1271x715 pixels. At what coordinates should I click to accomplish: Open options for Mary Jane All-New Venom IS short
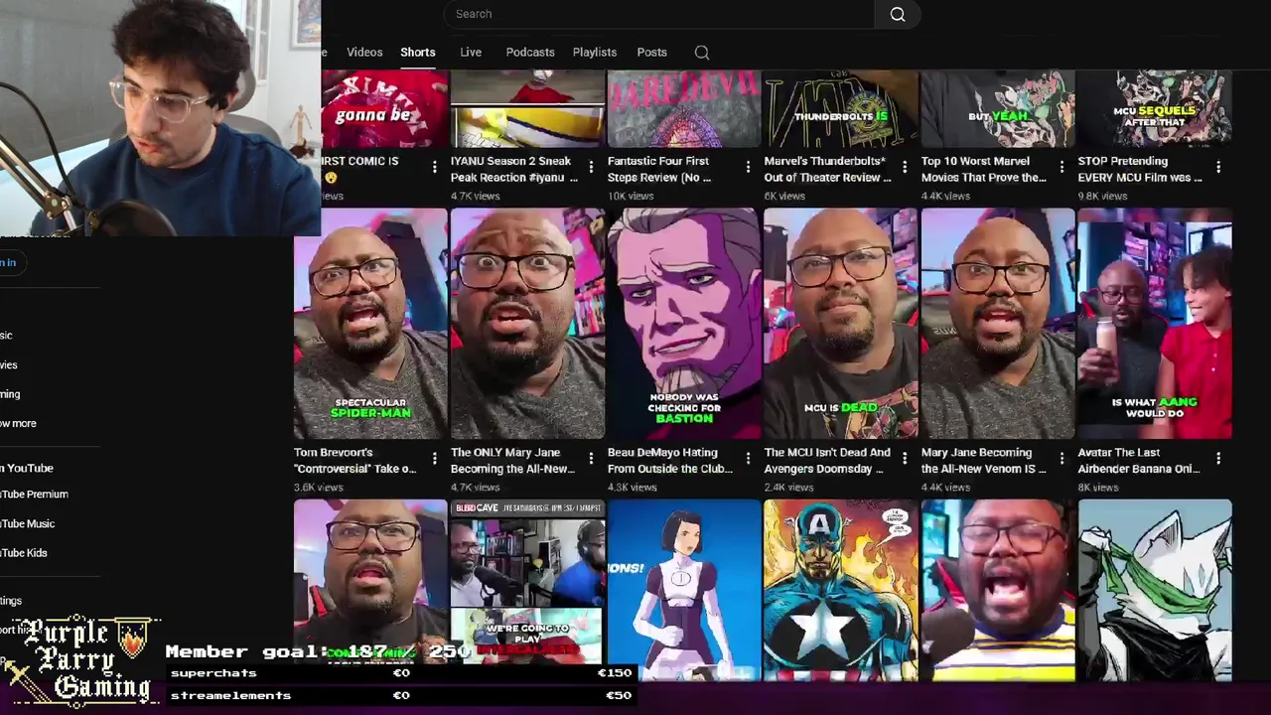click(1061, 459)
